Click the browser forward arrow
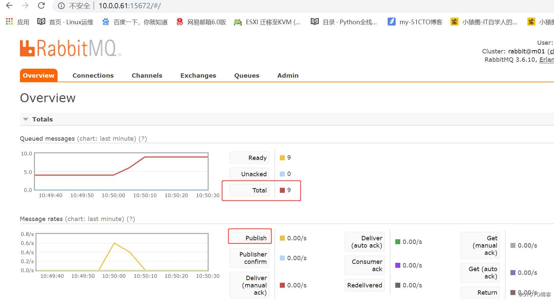 point(25,6)
